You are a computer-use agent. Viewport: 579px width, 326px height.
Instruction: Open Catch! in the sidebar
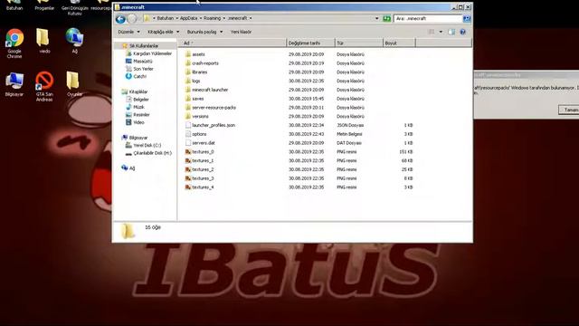[x=139, y=76]
